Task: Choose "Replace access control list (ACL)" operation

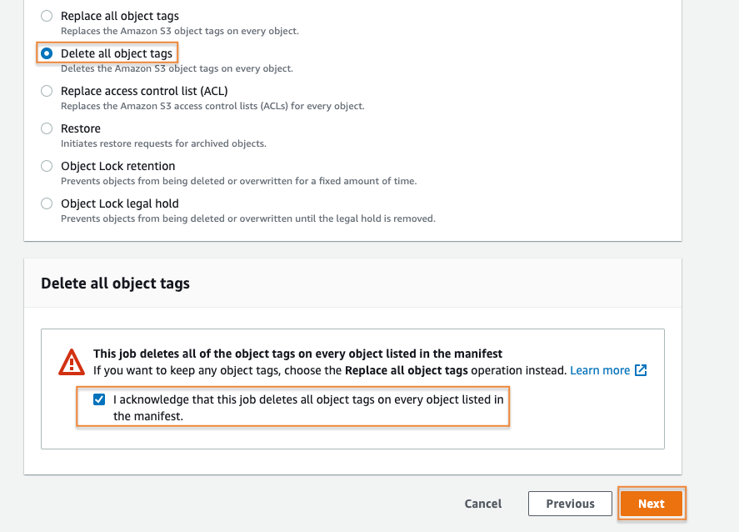Action: pyautogui.click(x=46, y=91)
